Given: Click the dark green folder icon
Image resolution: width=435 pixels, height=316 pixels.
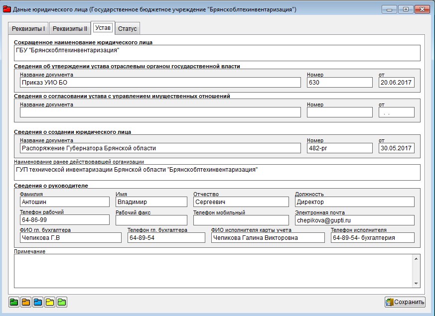Looking at the screenshot, I should [14, 302].
